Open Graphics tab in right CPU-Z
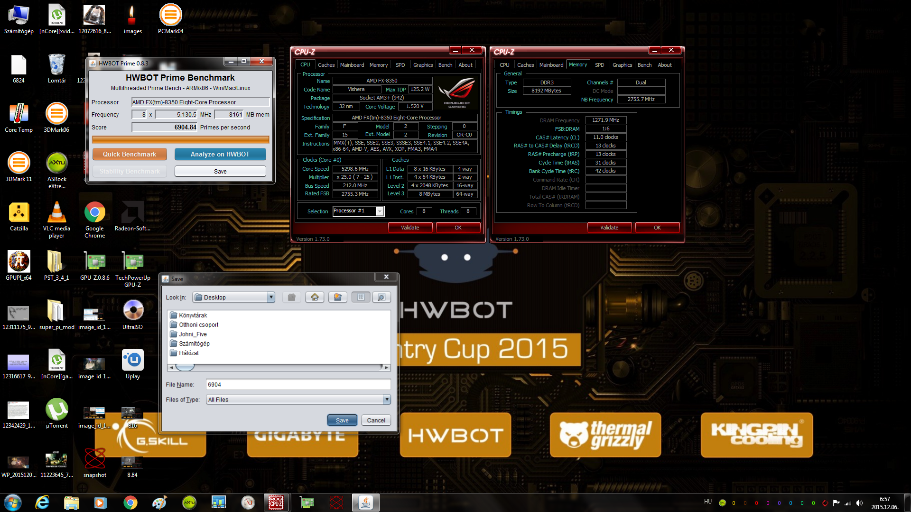Screen dimensions: 911x512 pos(622,65)
